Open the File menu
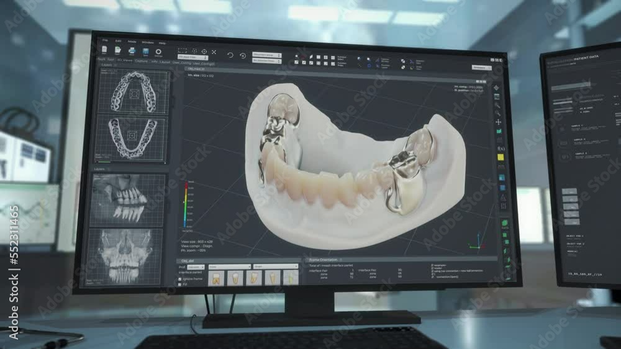621x349 pixels. click(105, 40)
